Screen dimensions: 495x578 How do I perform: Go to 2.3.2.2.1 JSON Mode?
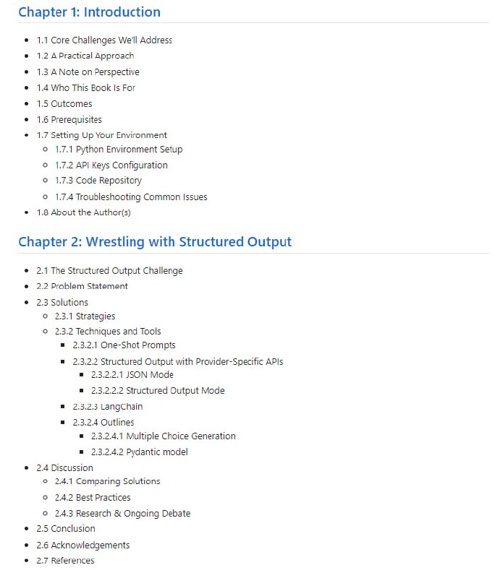[x=132, y=375]
